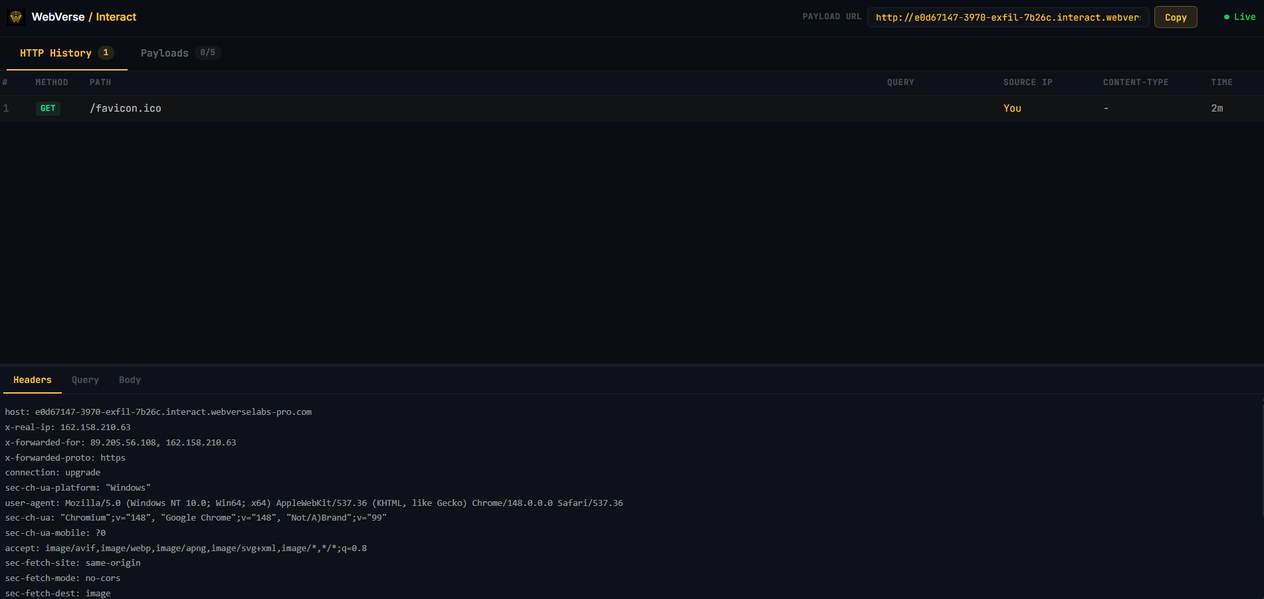Click the PAYLOAD URL label
Screen dimensions: 1264x599
point(831,17)
